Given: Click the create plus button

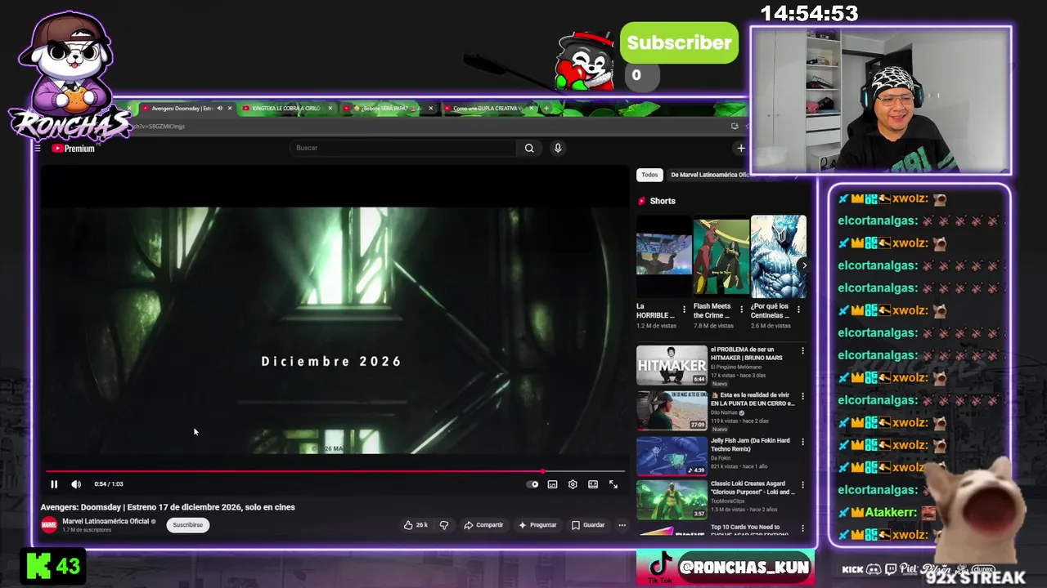Looking at the screenshot, I should click(740, 148).
